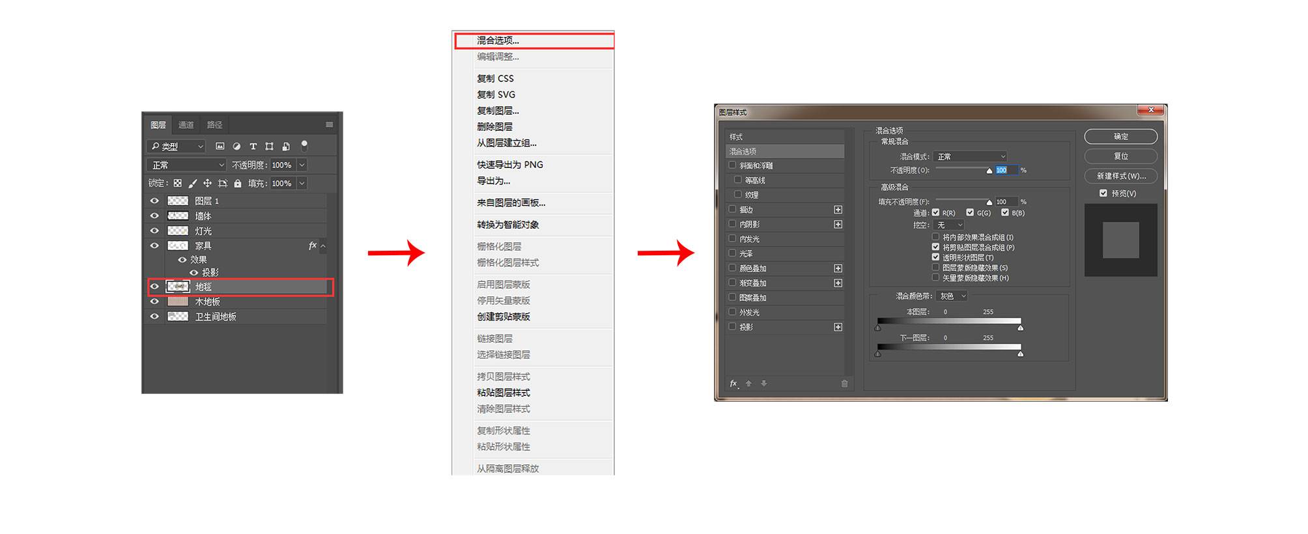Open the 混合模式 dropdown in Layer Style dialog
Image resolution: width=1308 pixels, height=534 pixels.
[971, 156]
